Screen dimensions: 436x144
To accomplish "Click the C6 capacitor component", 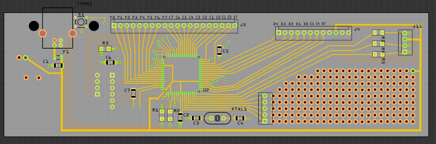I will pyautogui.click(x=110, y=62).
